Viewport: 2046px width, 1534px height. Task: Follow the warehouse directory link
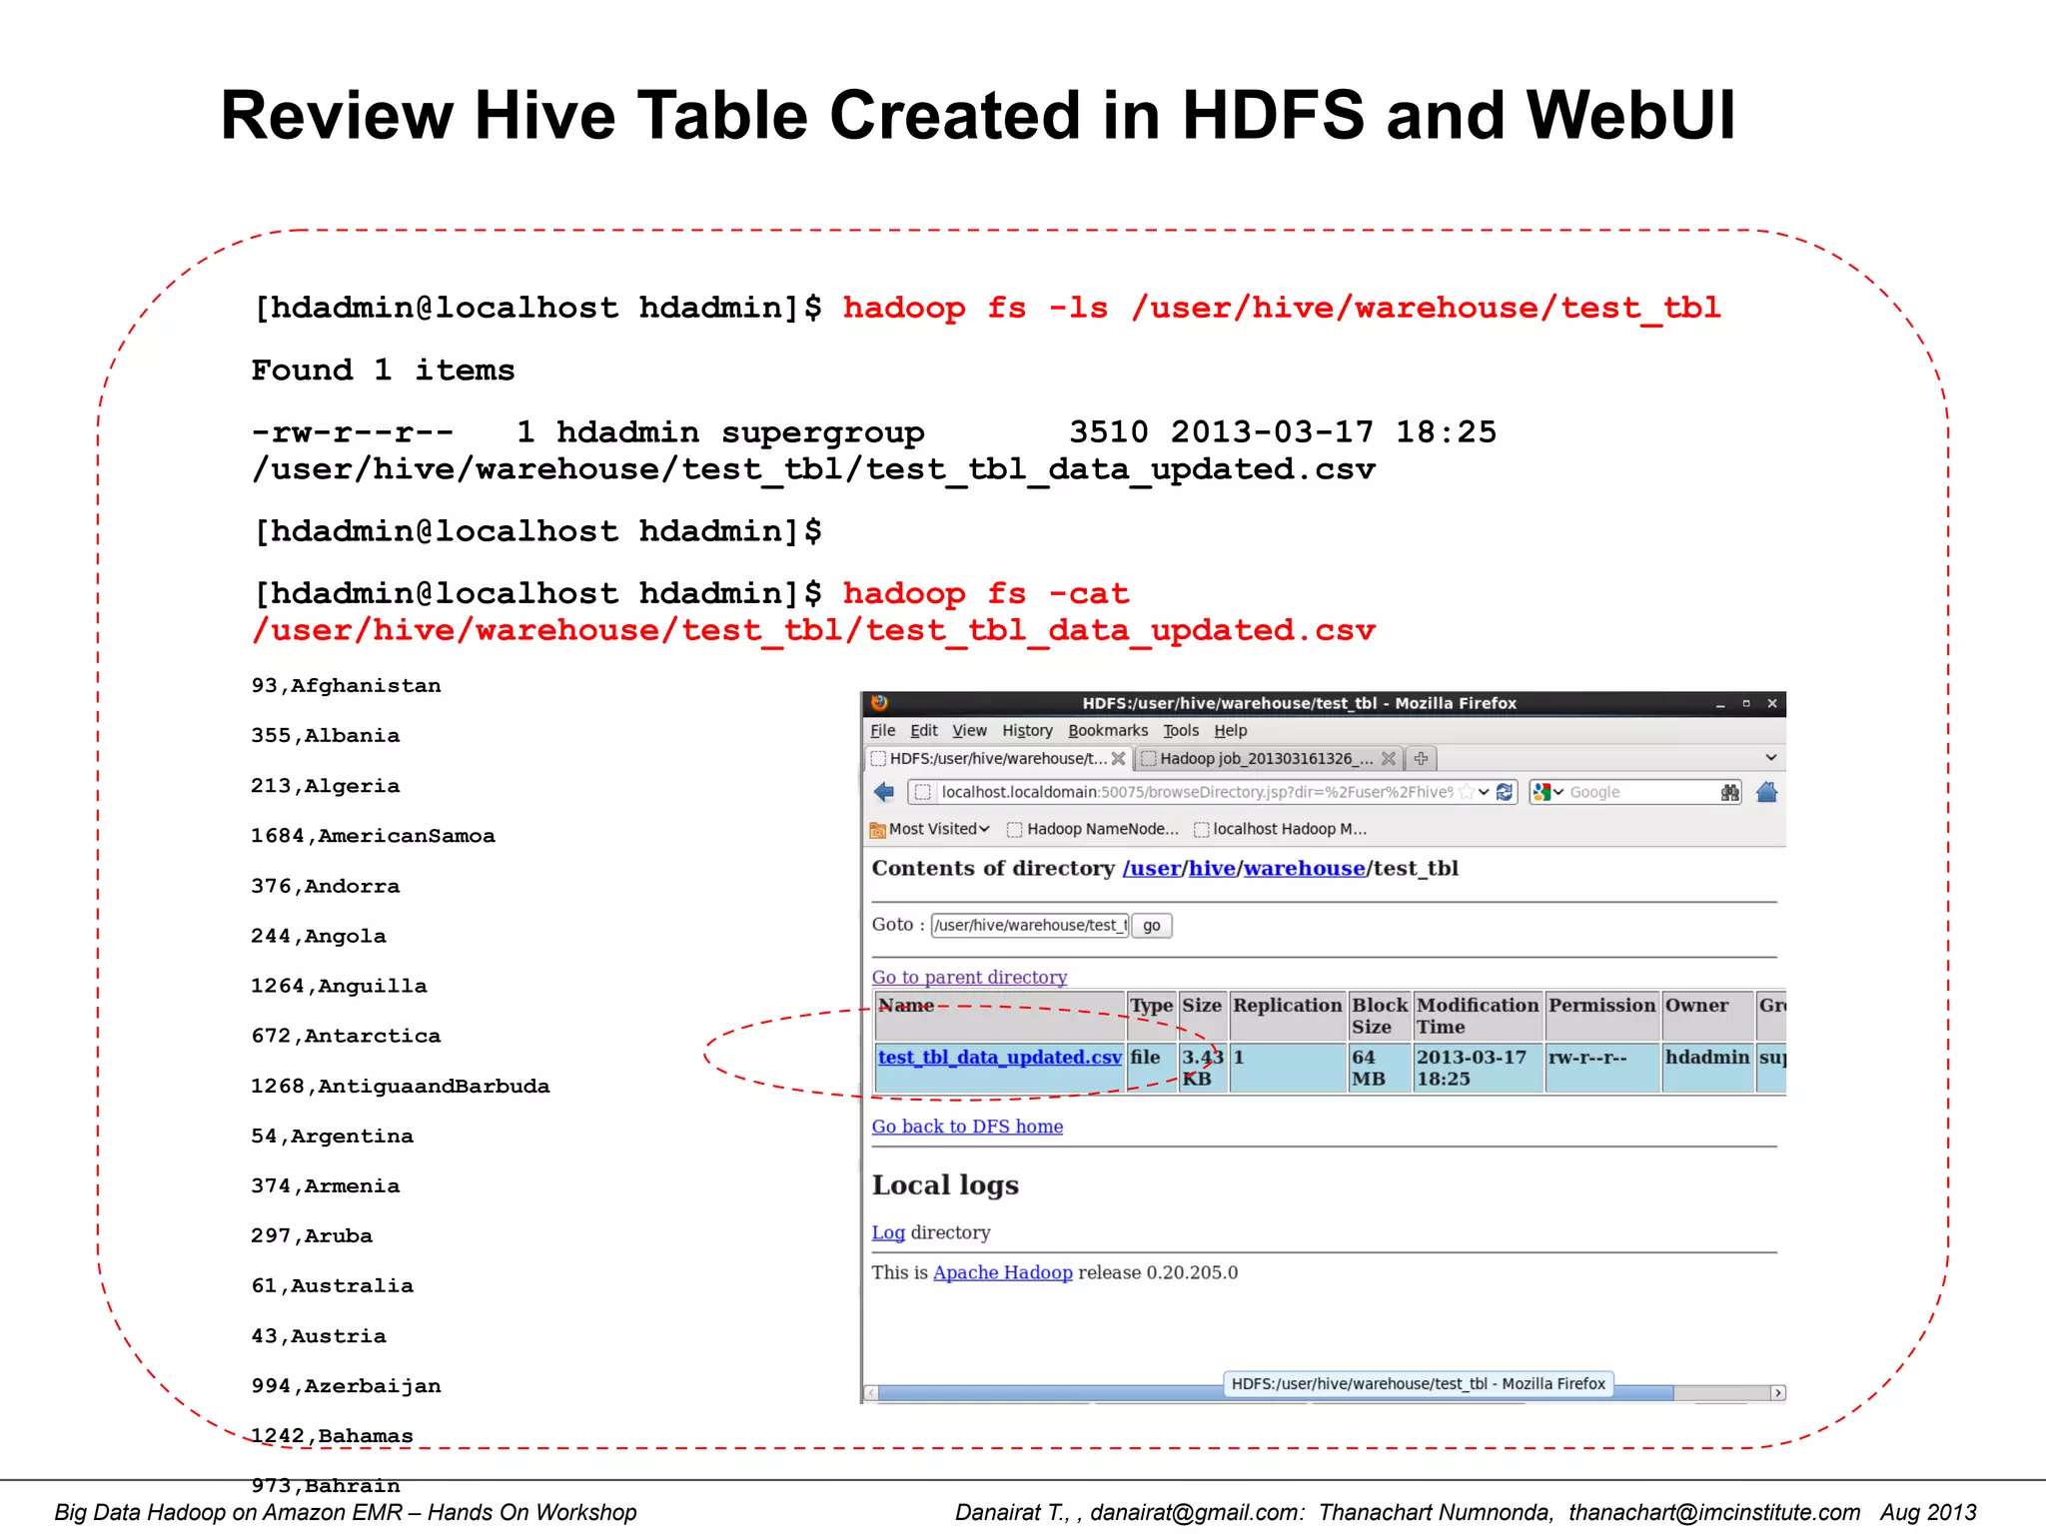pos(1304,868)
